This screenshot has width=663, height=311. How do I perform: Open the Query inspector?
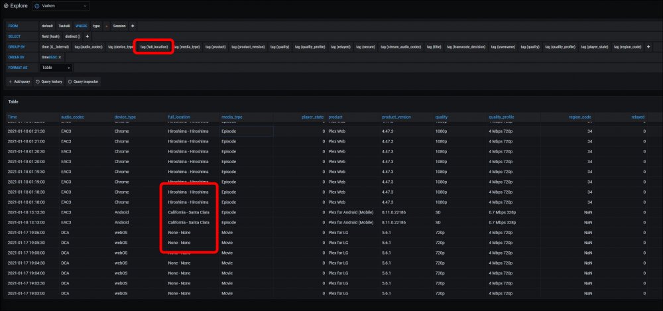84,82
